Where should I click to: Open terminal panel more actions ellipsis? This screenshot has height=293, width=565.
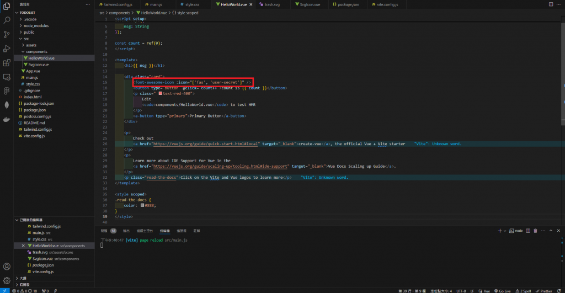point(543,231)
